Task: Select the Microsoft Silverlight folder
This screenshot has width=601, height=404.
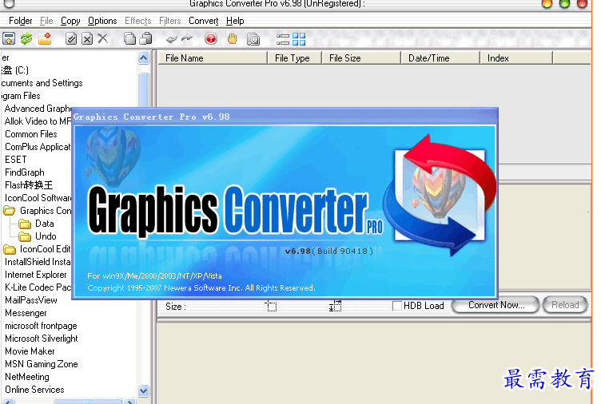Action: [42, 339]
